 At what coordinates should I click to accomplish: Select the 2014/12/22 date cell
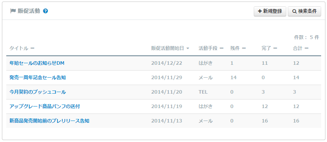click(x=166, y=63)
